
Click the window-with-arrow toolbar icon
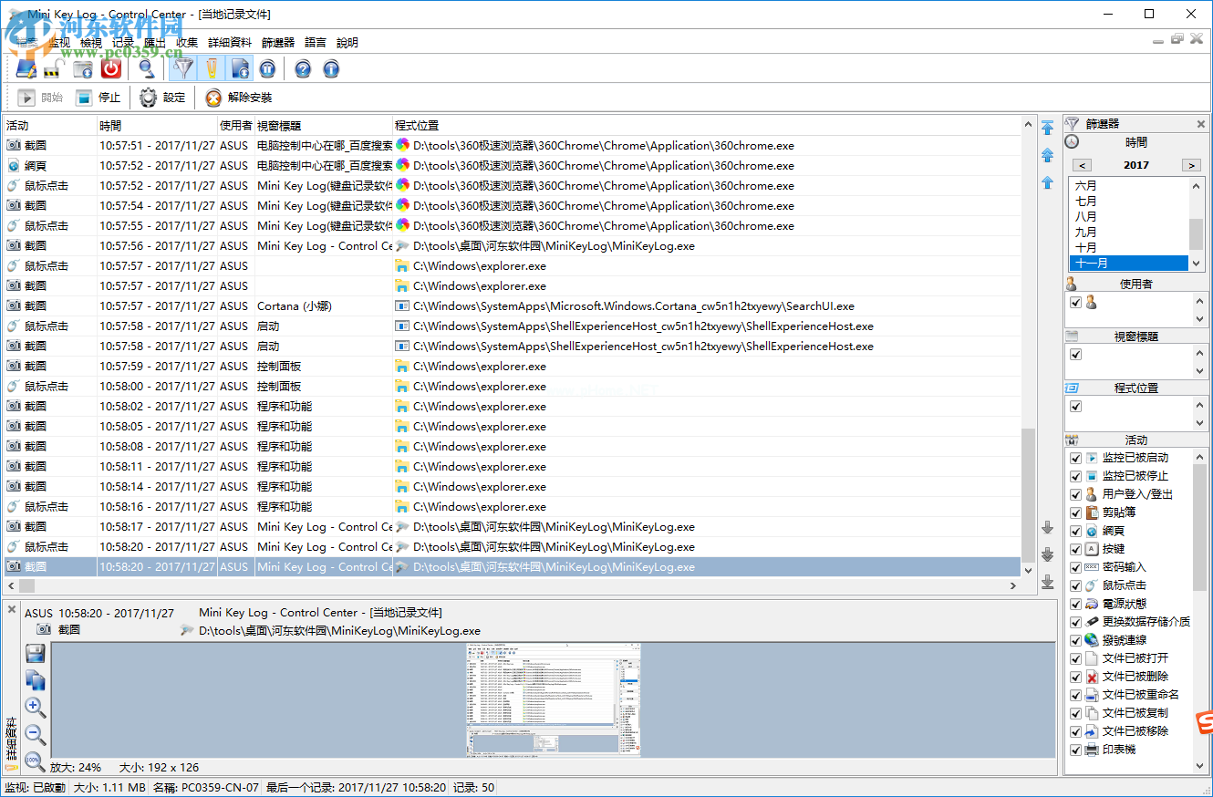[x=83, y=68]
